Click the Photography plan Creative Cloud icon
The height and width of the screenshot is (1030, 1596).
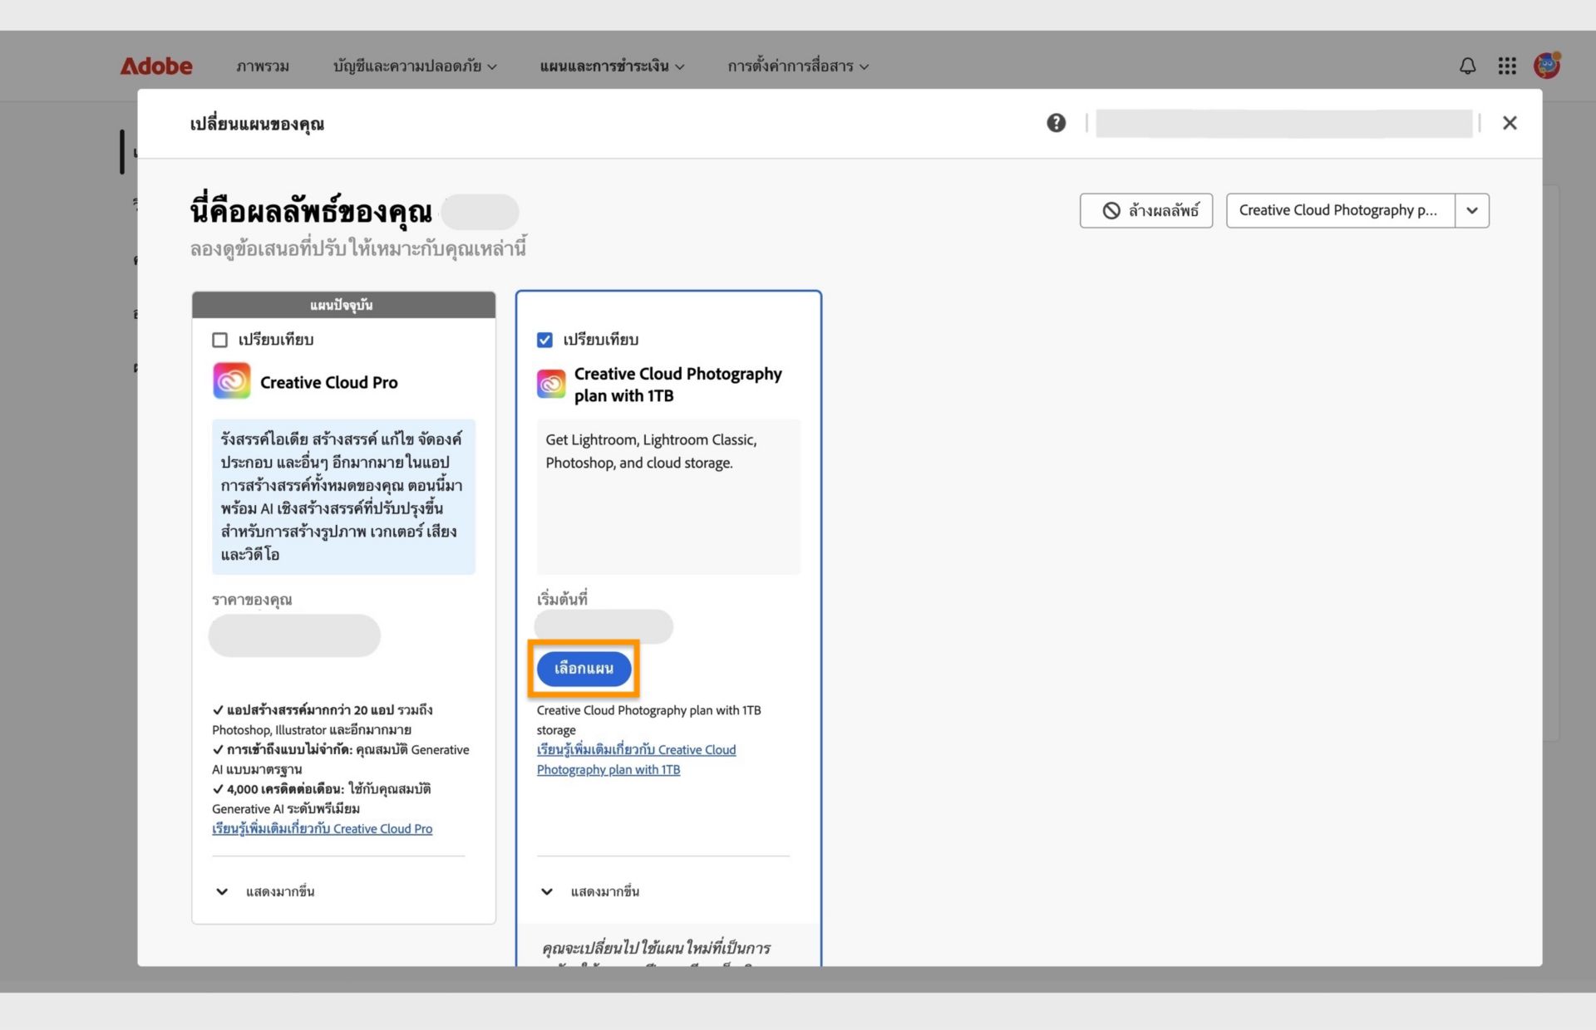point(550,384)
